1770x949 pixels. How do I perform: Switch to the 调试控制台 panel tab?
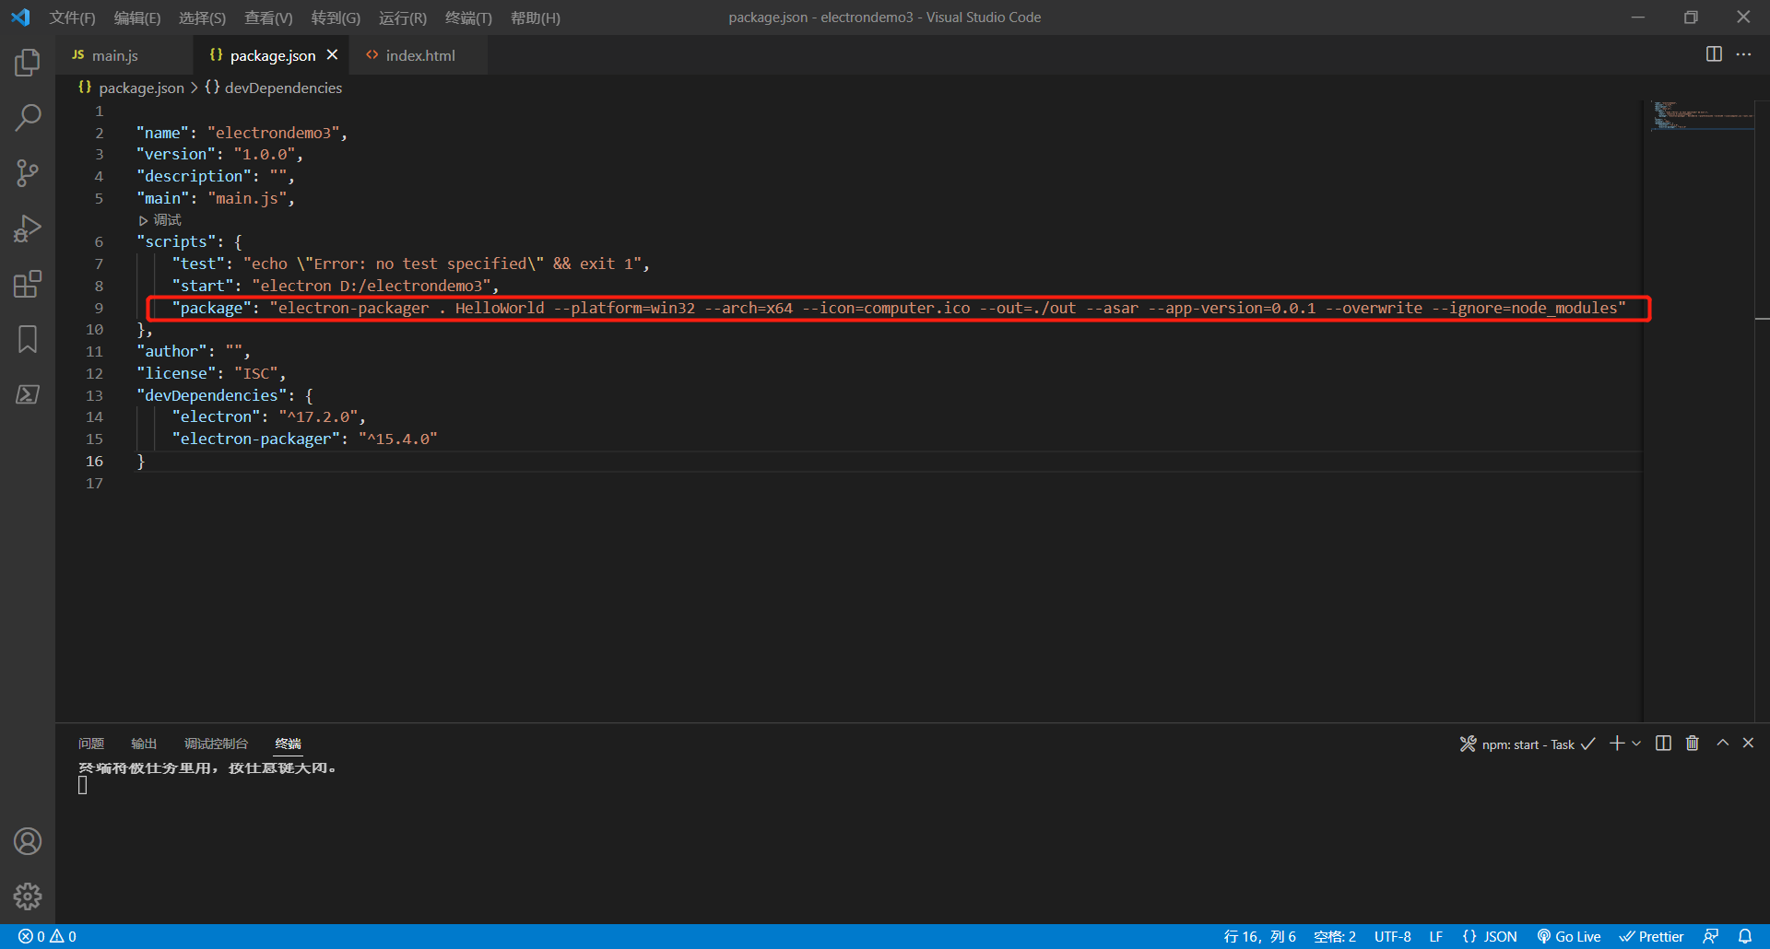[216, 744]
